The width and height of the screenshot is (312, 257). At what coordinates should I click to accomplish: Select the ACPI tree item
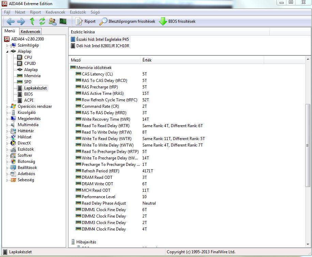(x=29, y=100)
